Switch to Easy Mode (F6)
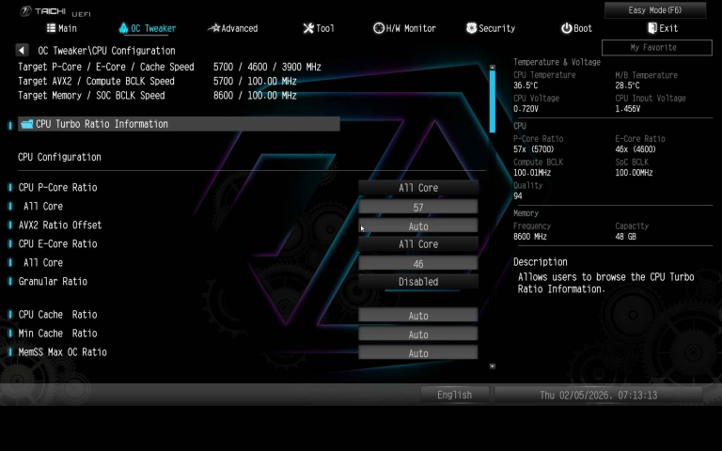 654,10
